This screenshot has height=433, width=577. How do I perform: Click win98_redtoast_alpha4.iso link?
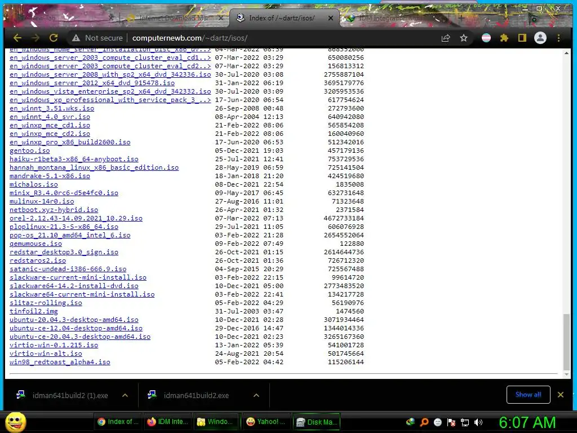click(60, 362)
